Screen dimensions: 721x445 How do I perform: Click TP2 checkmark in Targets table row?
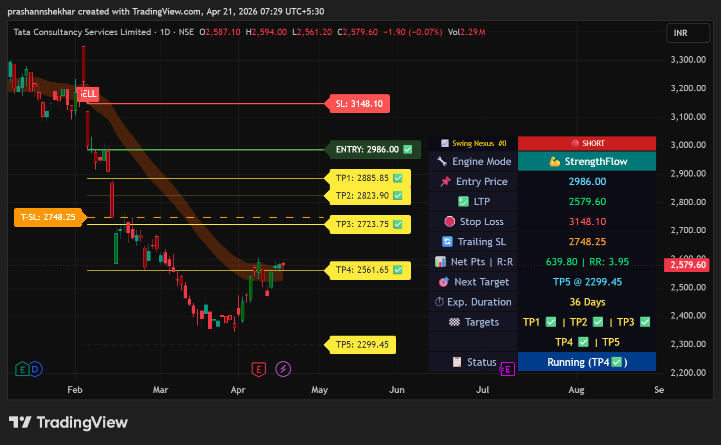(598, 322)
